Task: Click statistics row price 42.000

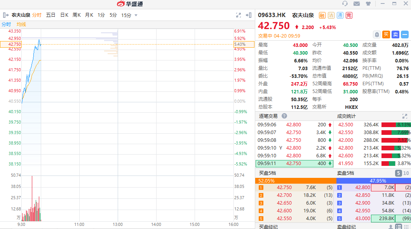Action: coord(345,140)
